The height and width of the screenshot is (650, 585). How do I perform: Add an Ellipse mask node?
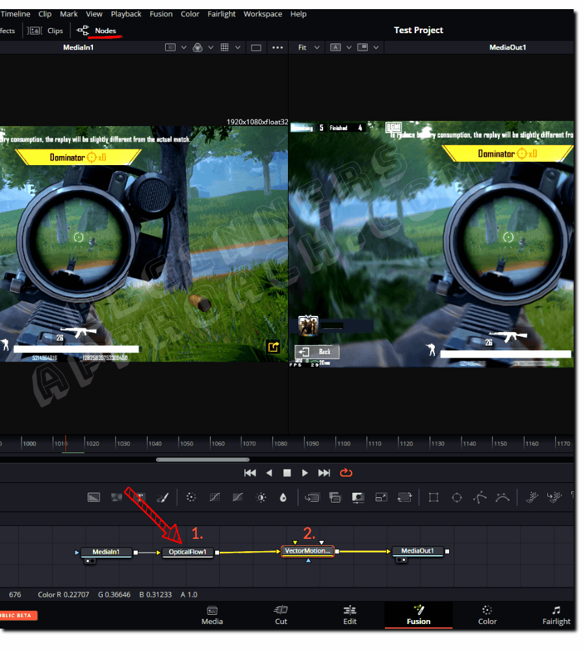[x=456, y=497]
